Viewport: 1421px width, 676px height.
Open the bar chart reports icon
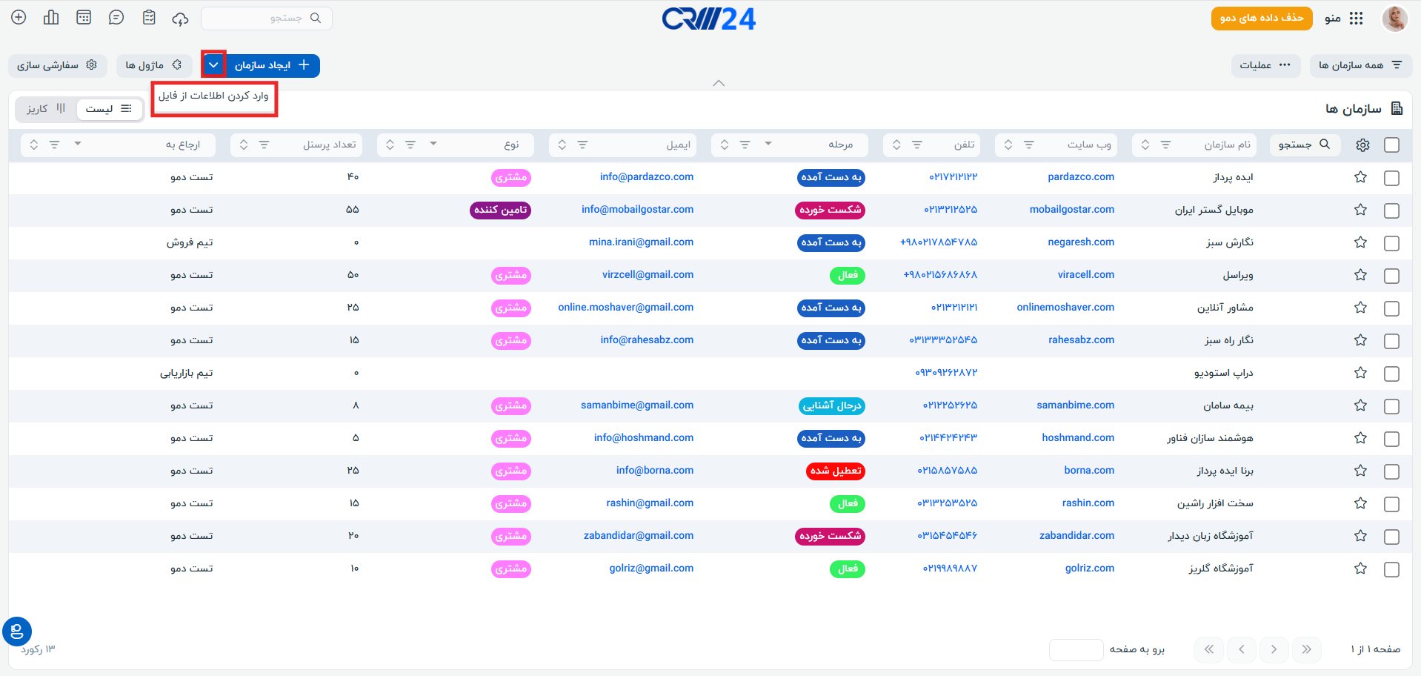(x=51, y=18)
